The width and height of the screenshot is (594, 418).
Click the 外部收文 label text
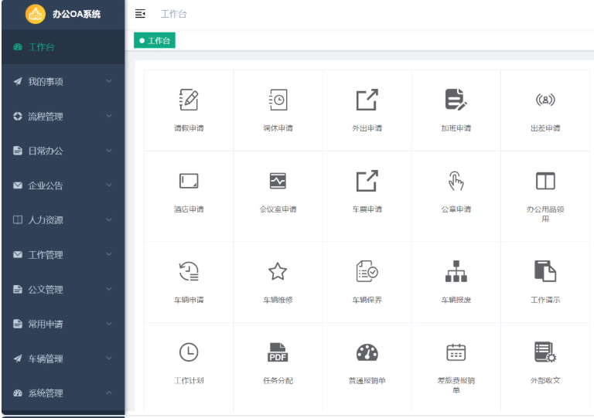(x=545, y=381)
